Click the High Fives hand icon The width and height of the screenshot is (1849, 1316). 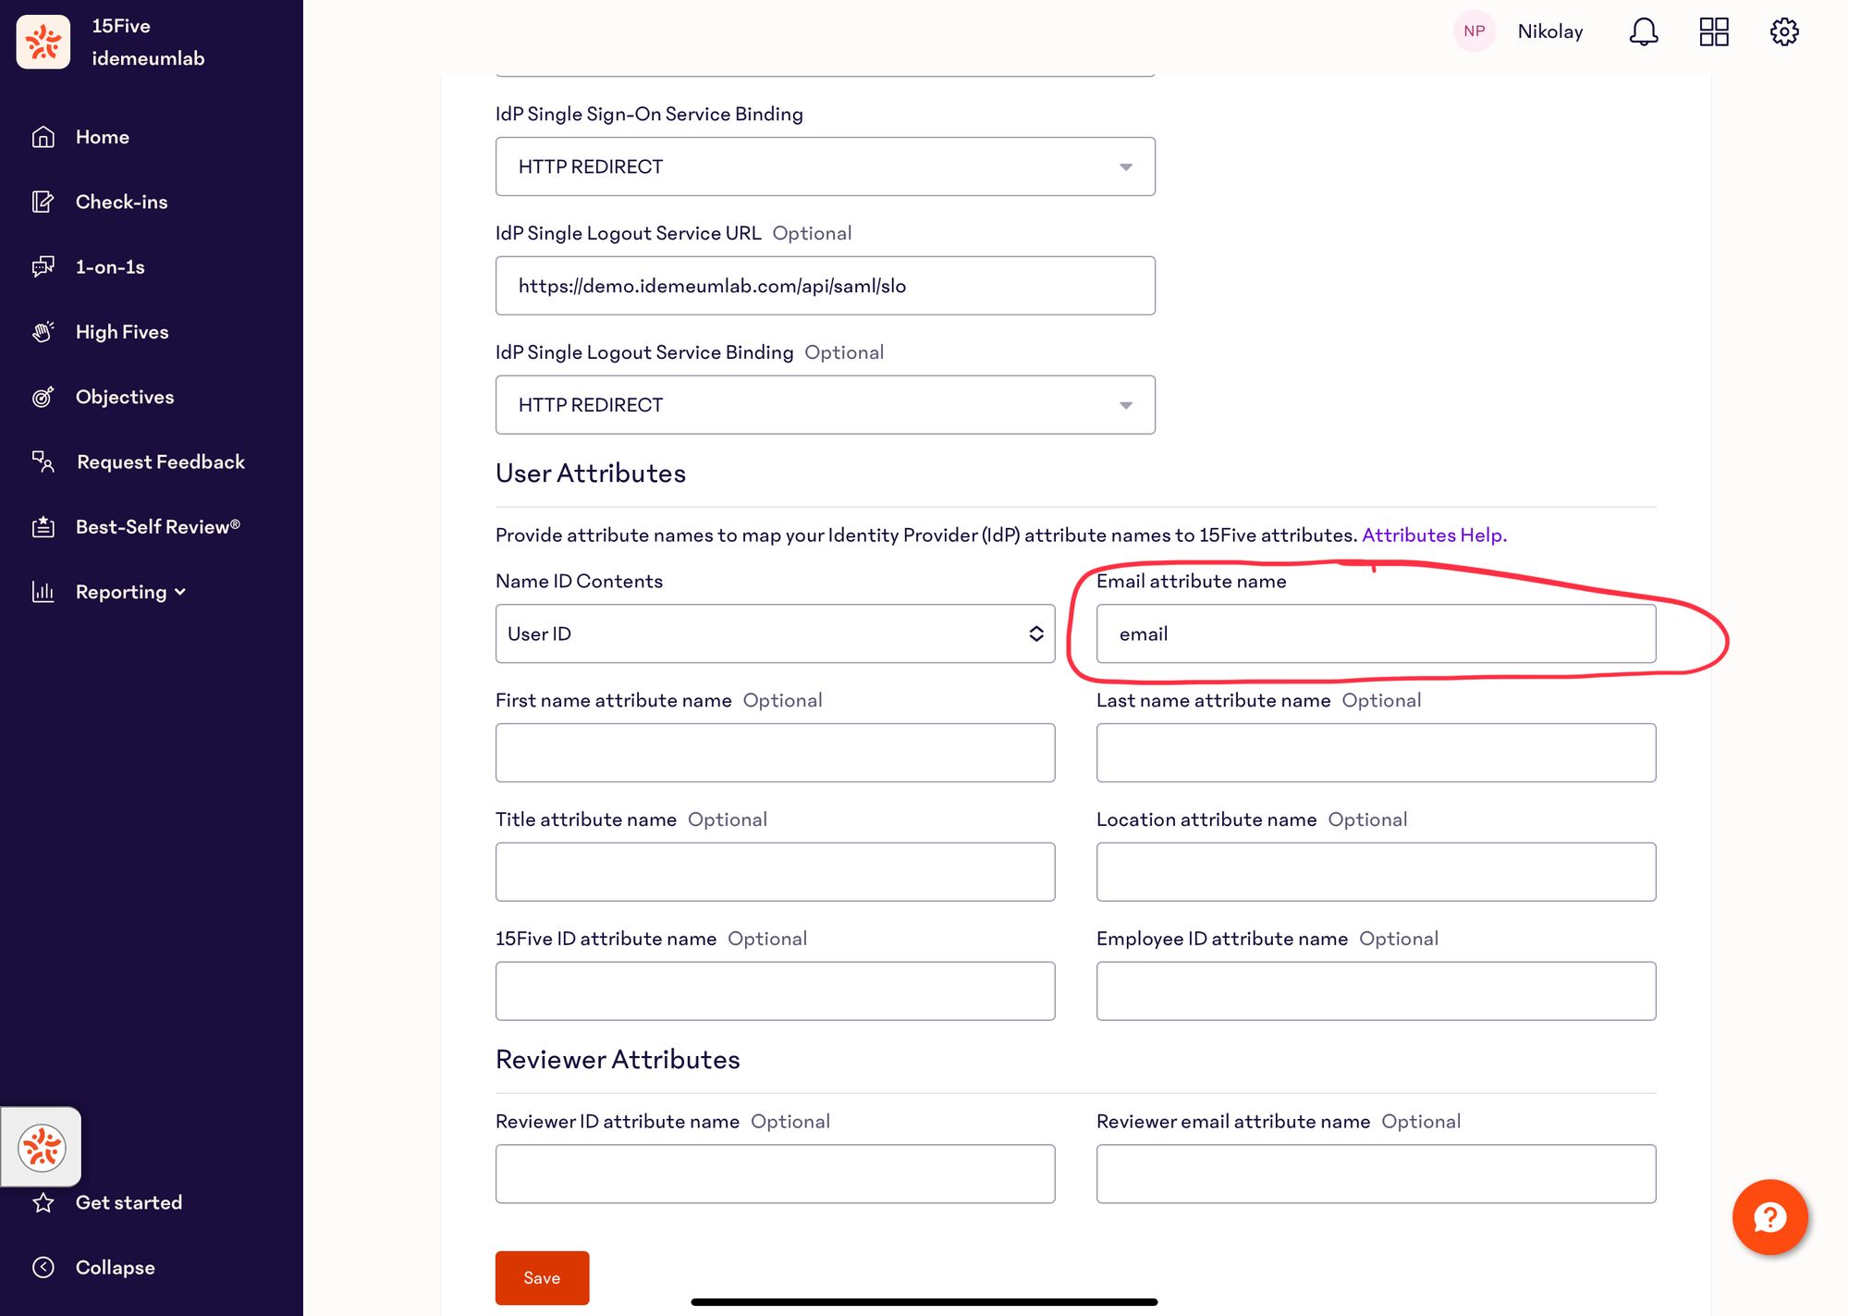pyautogui.click(x=43, y=331)
